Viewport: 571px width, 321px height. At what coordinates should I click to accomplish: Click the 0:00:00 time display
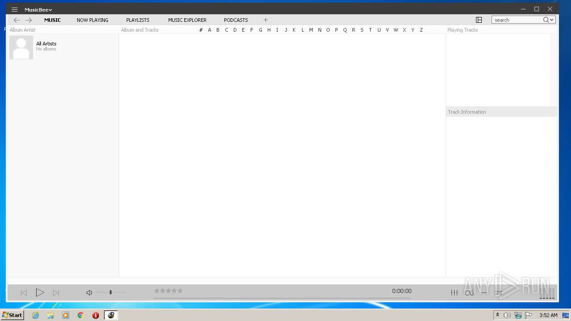[401, 291]
